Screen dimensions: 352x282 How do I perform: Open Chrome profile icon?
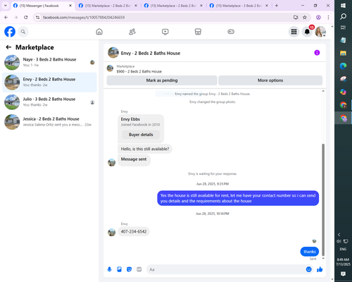coord(318,17)
